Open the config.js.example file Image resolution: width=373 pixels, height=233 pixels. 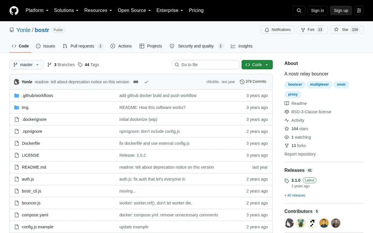coord(38,227)
